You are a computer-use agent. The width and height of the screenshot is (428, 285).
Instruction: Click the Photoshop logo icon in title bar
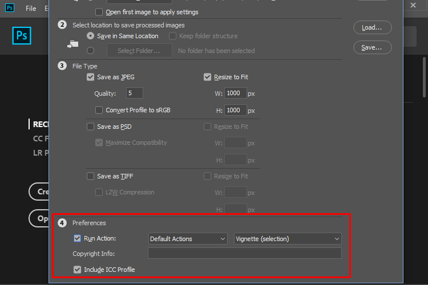(10, 7)
